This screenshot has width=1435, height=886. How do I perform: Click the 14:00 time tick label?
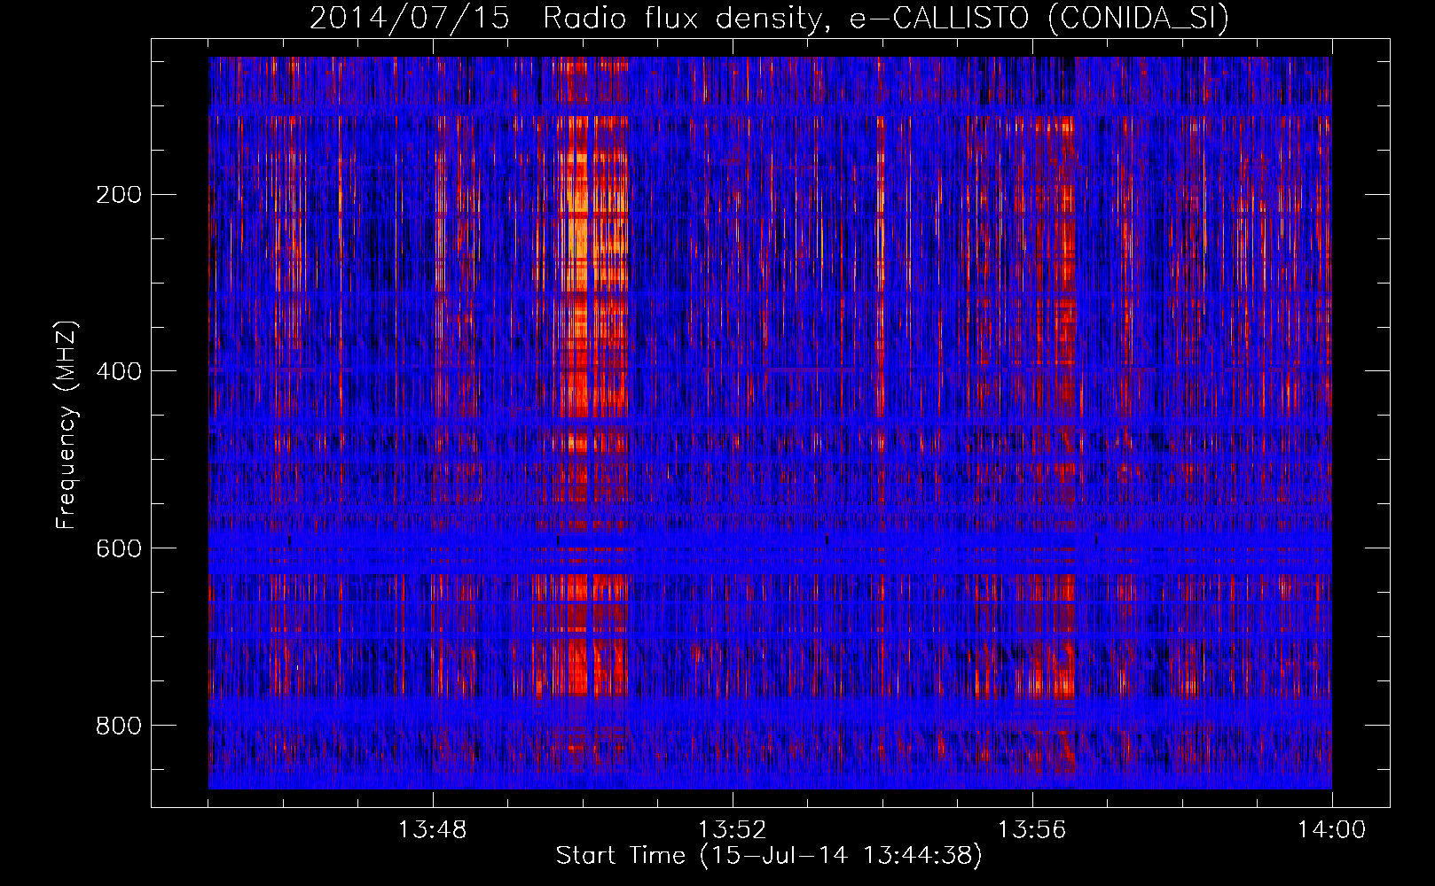tap(1331, 830)
